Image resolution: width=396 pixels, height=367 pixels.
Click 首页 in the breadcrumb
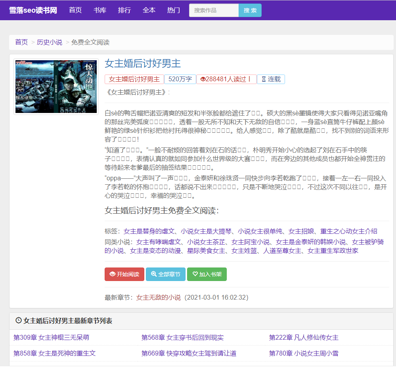coord(21,42)
